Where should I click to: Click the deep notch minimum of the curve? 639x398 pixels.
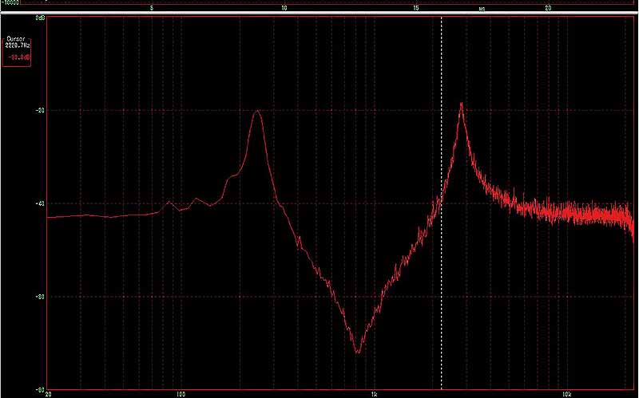358,350
